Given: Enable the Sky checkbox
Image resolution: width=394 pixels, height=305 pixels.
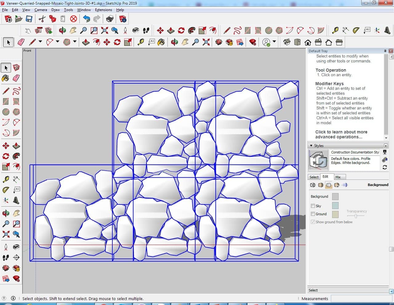Looking at the screenshot, I should pos(313,206).
